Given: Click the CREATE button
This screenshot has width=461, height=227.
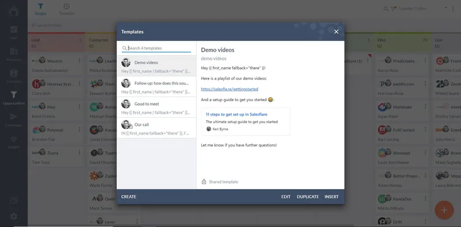Looking at the screenshot, I should coord(129,197).
